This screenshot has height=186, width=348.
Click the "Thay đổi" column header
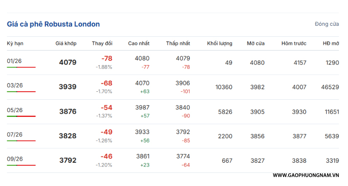click(x=102, y=44)
